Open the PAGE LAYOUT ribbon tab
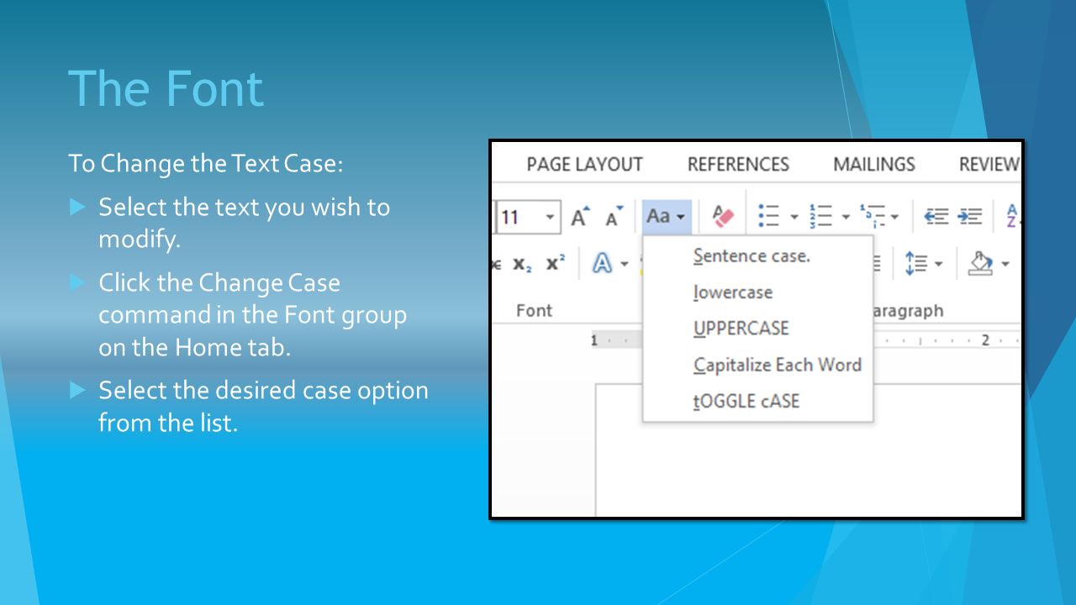Image resolution: width=1076 pixels, height=605 pixels. coord(584,165)
